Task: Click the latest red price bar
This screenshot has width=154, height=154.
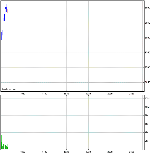Action: click(x=7, y=11)
